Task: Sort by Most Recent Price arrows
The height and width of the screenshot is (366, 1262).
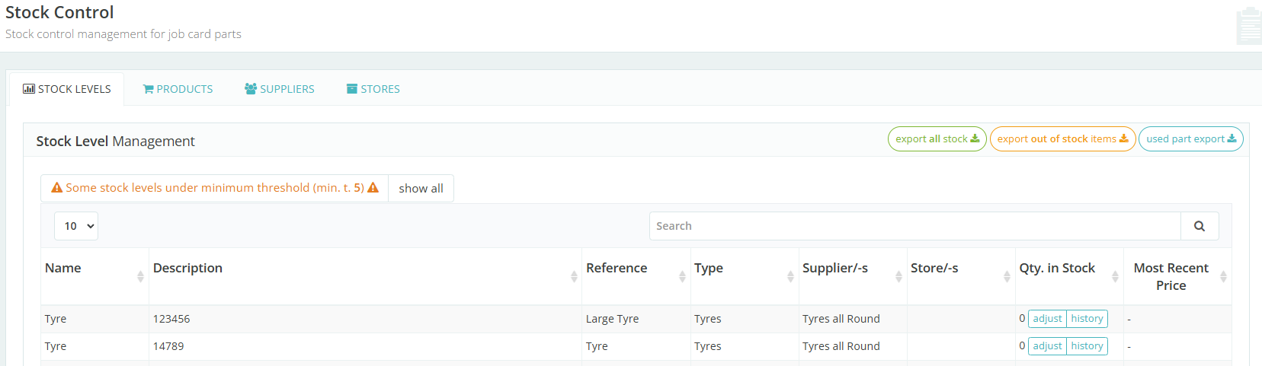Action: coord(1223,276)
